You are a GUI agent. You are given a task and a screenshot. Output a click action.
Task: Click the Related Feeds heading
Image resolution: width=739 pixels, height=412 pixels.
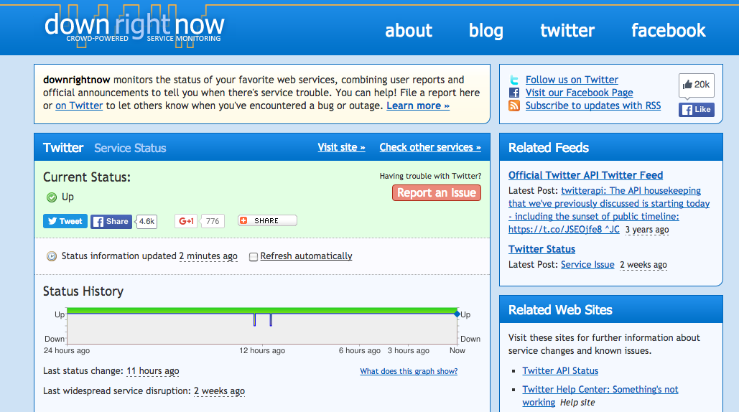[549, 148]
